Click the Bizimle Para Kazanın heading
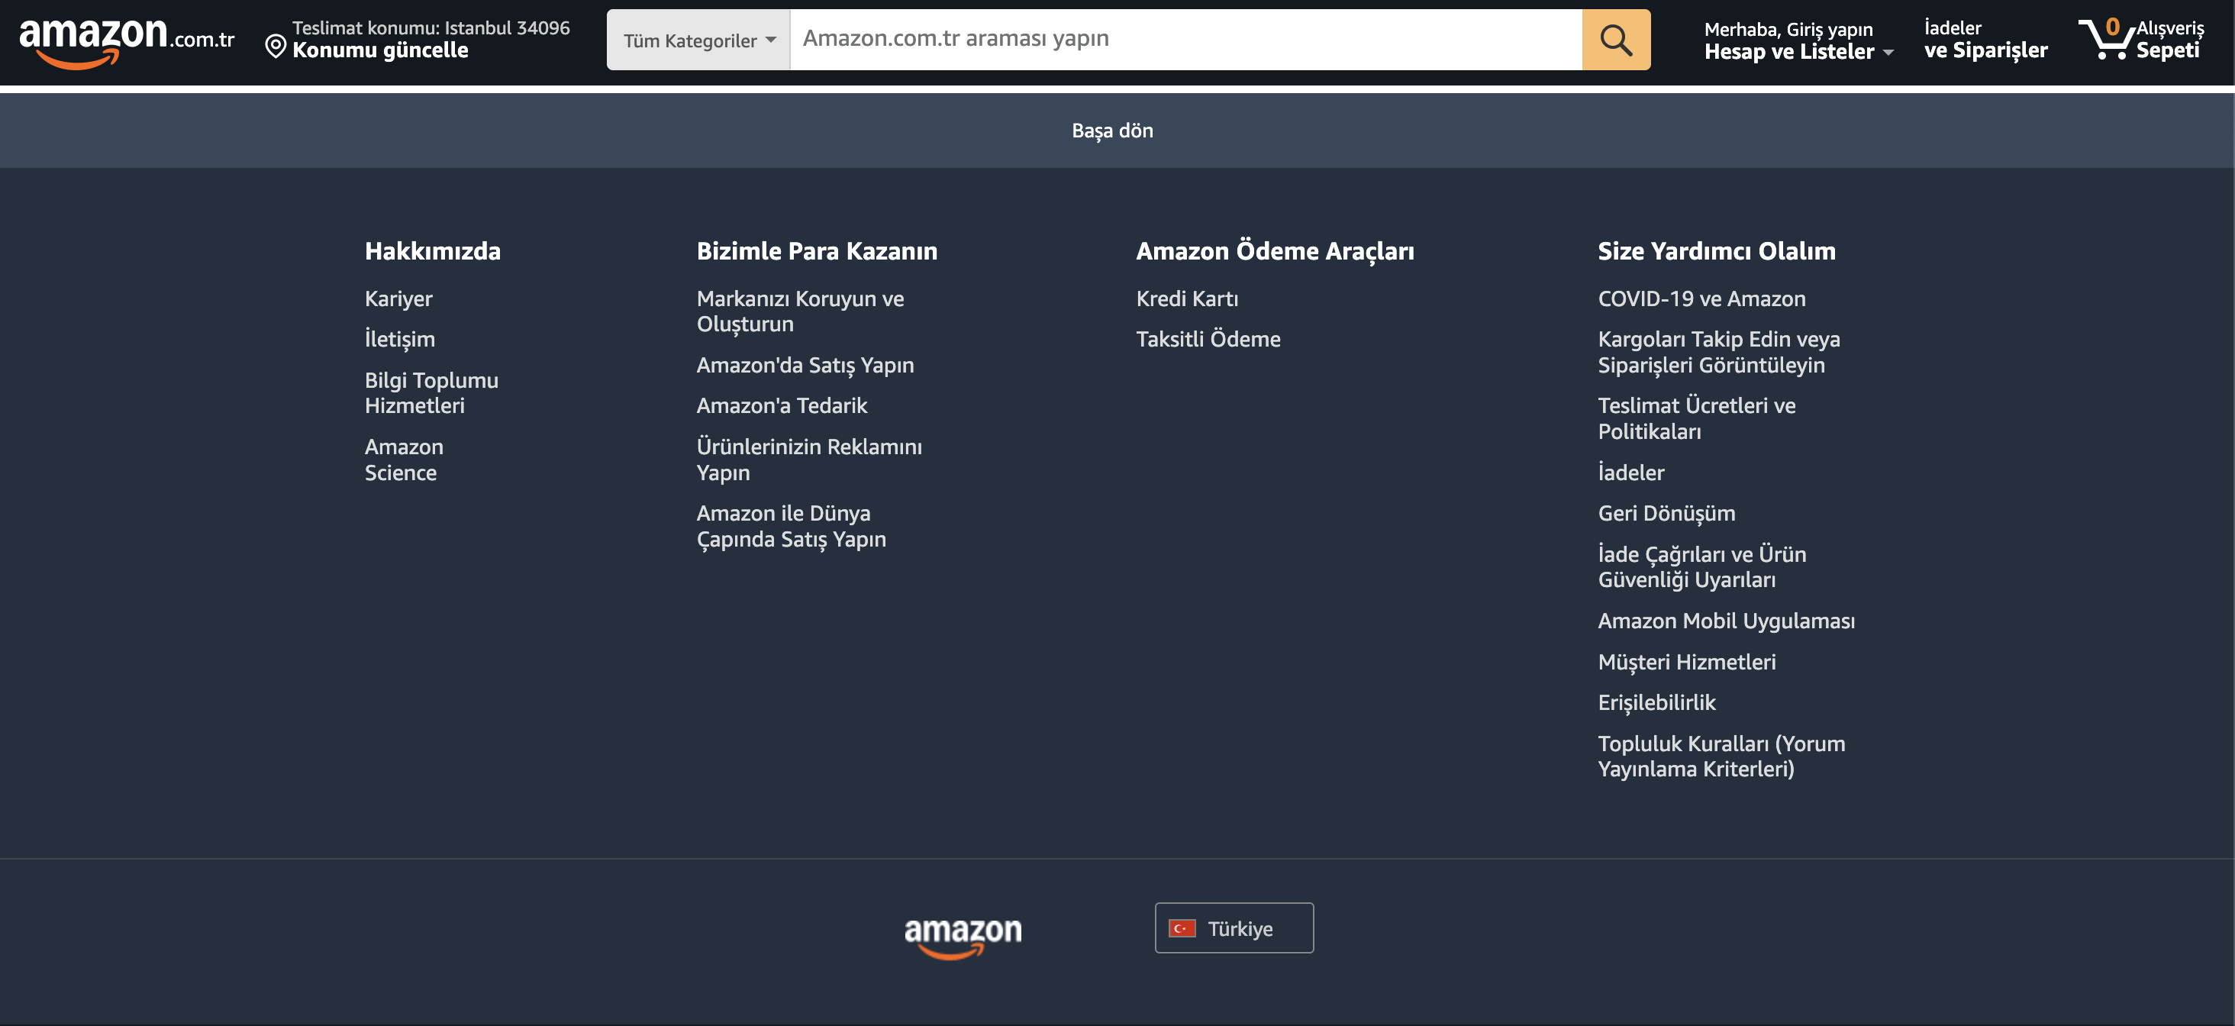Viewport: 2235px width, 1026px height. pyautogui.click(x=817, y=251)
